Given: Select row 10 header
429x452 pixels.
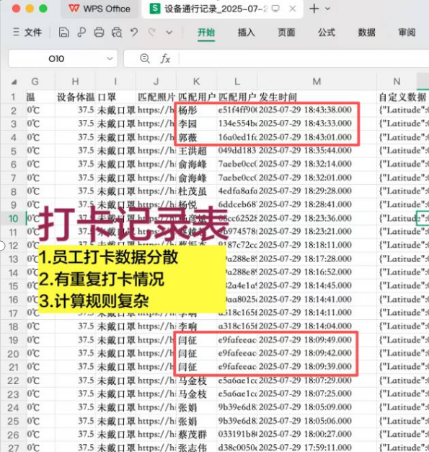Looking at the screenshot, I should point(13,219).
